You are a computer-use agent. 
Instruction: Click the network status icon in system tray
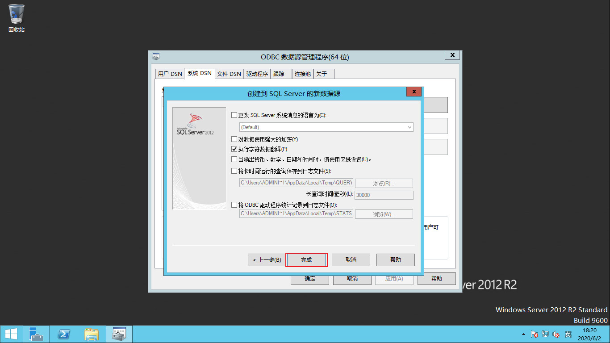tap(545, 334)
